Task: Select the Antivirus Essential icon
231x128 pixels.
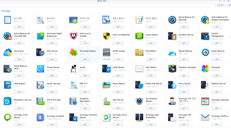Action: (106, 36)
